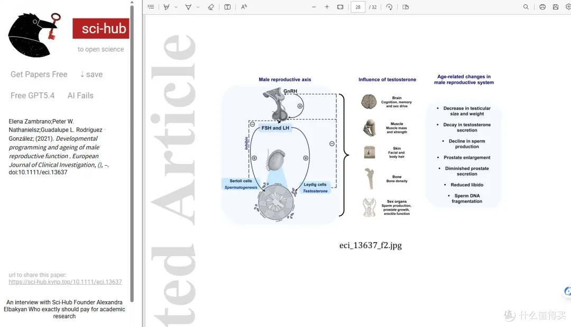Open the sci-hub.kvnp.top share URL
Image resolution: width=571 pixels, height=327 pixels.
65,282
